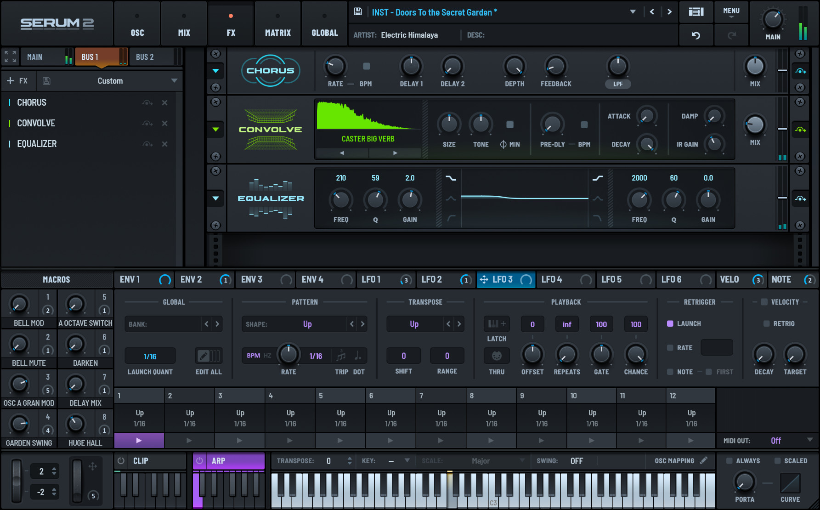Viewport: 820px width, 510px height.
Task: Toggle the Chorus LPF button
Action: (618, 84)
